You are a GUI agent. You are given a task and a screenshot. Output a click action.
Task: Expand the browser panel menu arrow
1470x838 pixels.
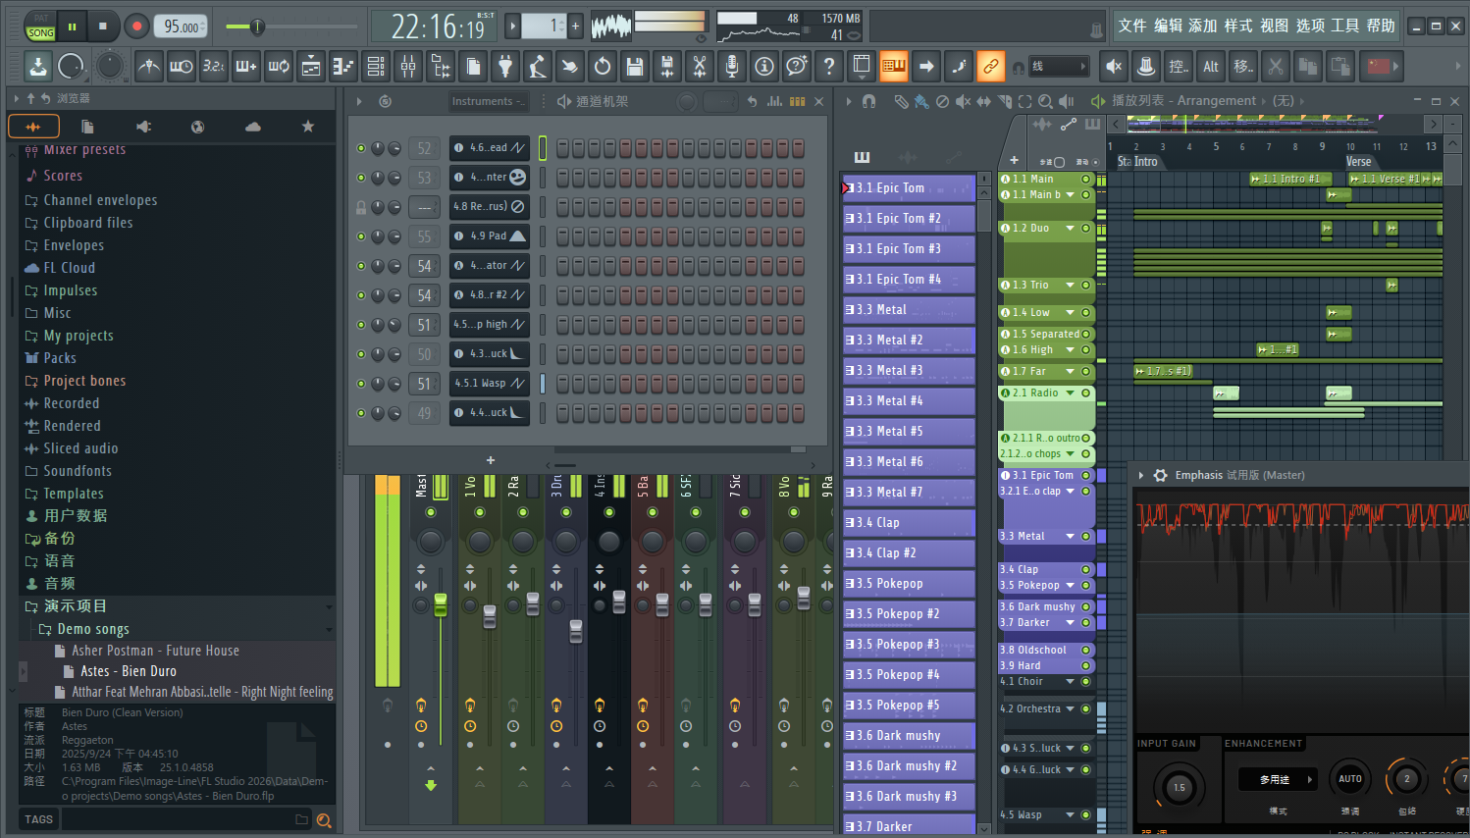[16, 98]
